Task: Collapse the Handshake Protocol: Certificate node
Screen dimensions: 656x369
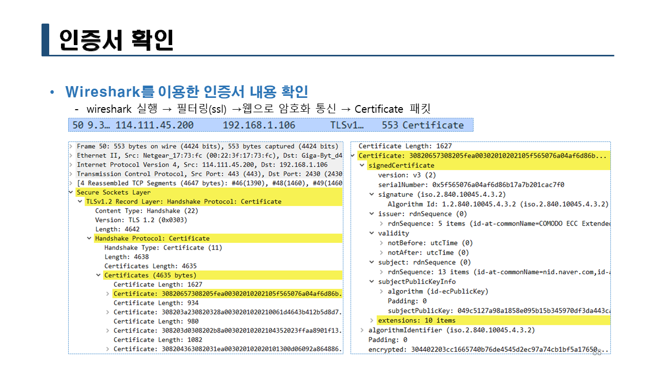Action: click(x=90, y=238)
